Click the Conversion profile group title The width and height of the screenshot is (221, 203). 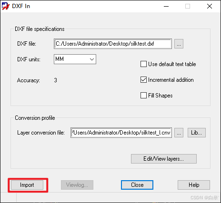click(x=35, y=118)
